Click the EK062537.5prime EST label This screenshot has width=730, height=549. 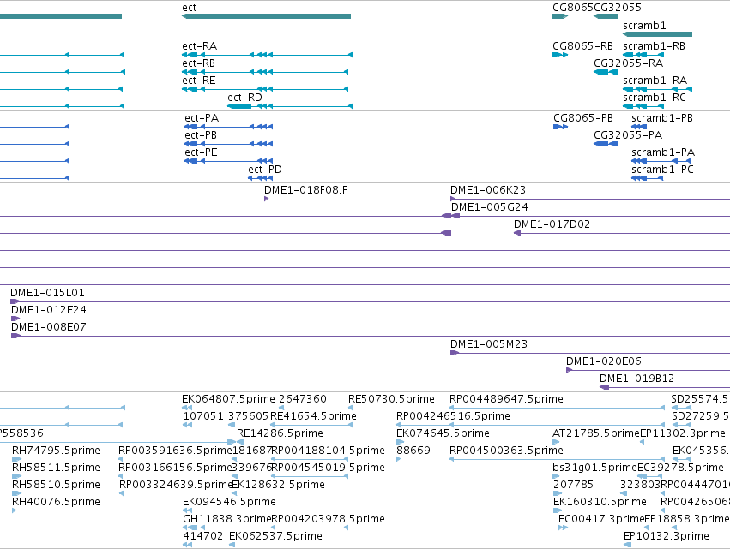[275, 537]
